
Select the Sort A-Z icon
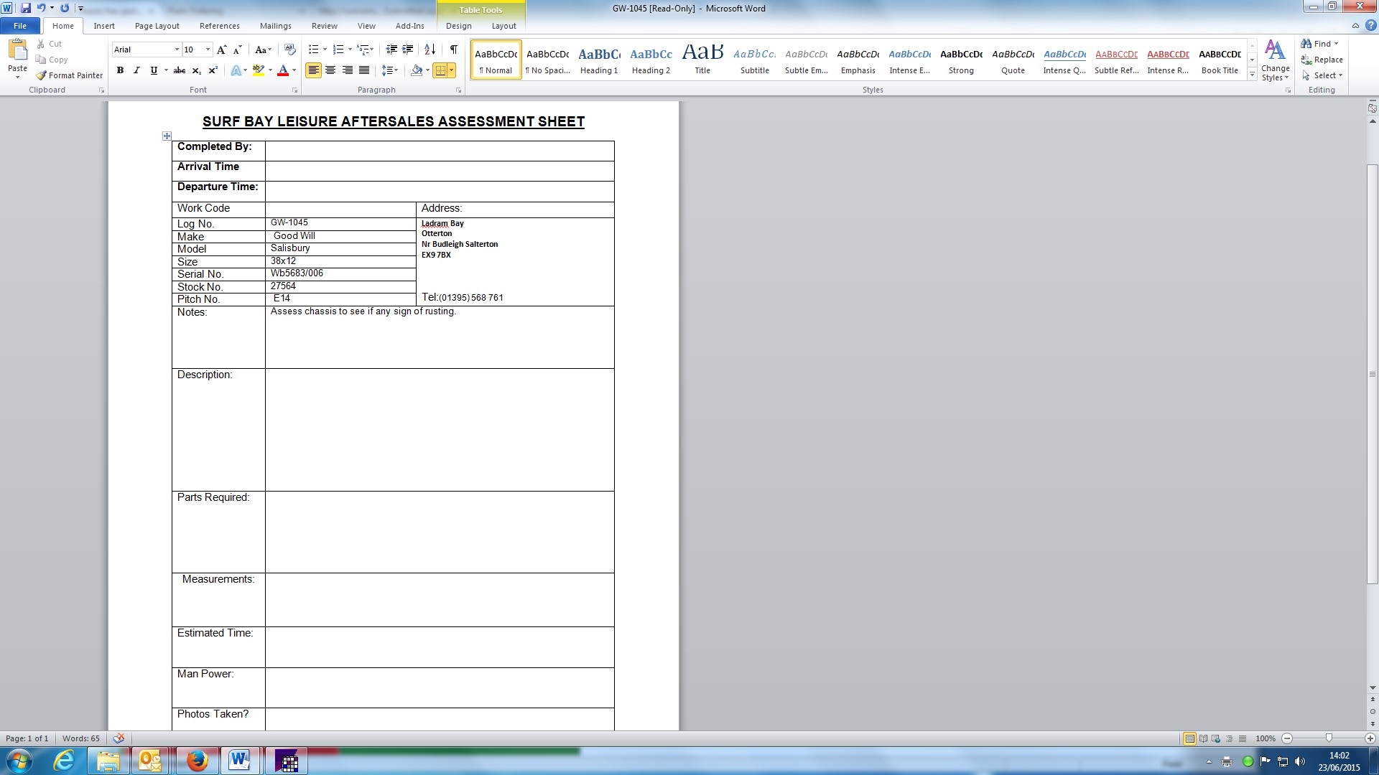[x=430, y=50]
